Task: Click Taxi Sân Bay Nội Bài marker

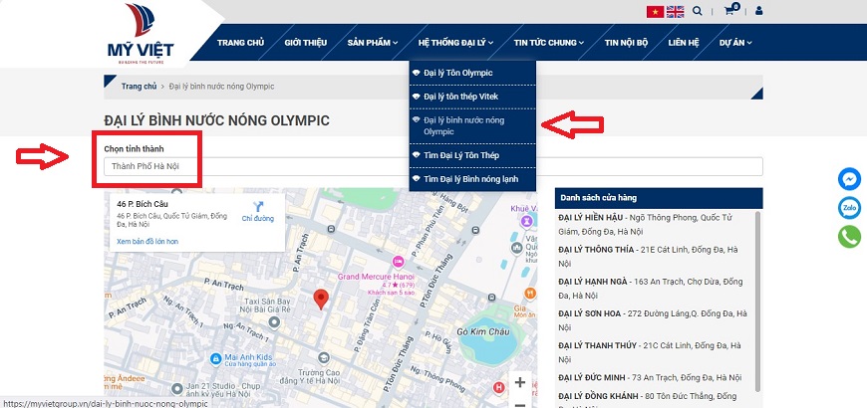Action: [274, 321]
